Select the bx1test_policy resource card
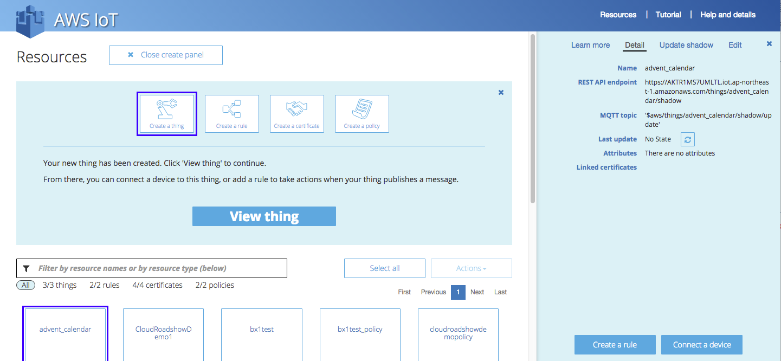 pos(360,334)
